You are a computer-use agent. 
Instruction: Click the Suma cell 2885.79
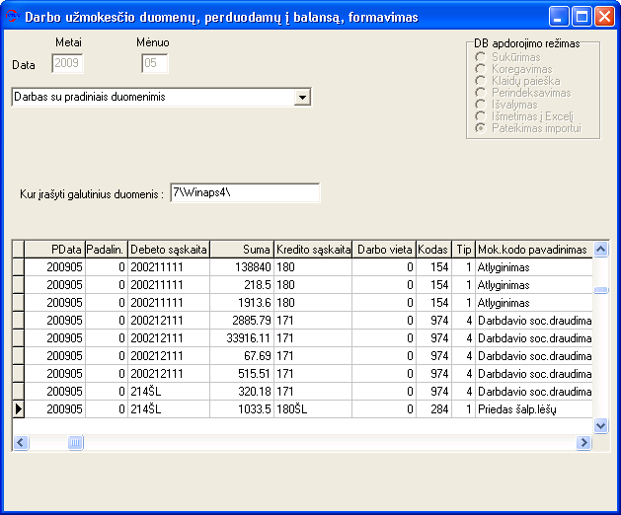pyautogui.click(x=242, y=321)
